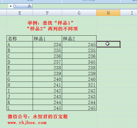Click 样品1 value 245 in row L
The height and width of the screenshot is (128, 137).
pos(47,108)
